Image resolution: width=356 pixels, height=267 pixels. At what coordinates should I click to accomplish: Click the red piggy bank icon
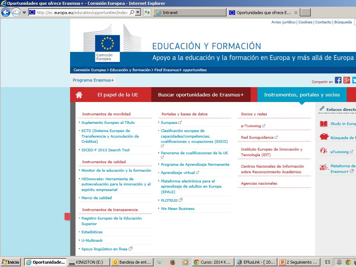point(324,137)
